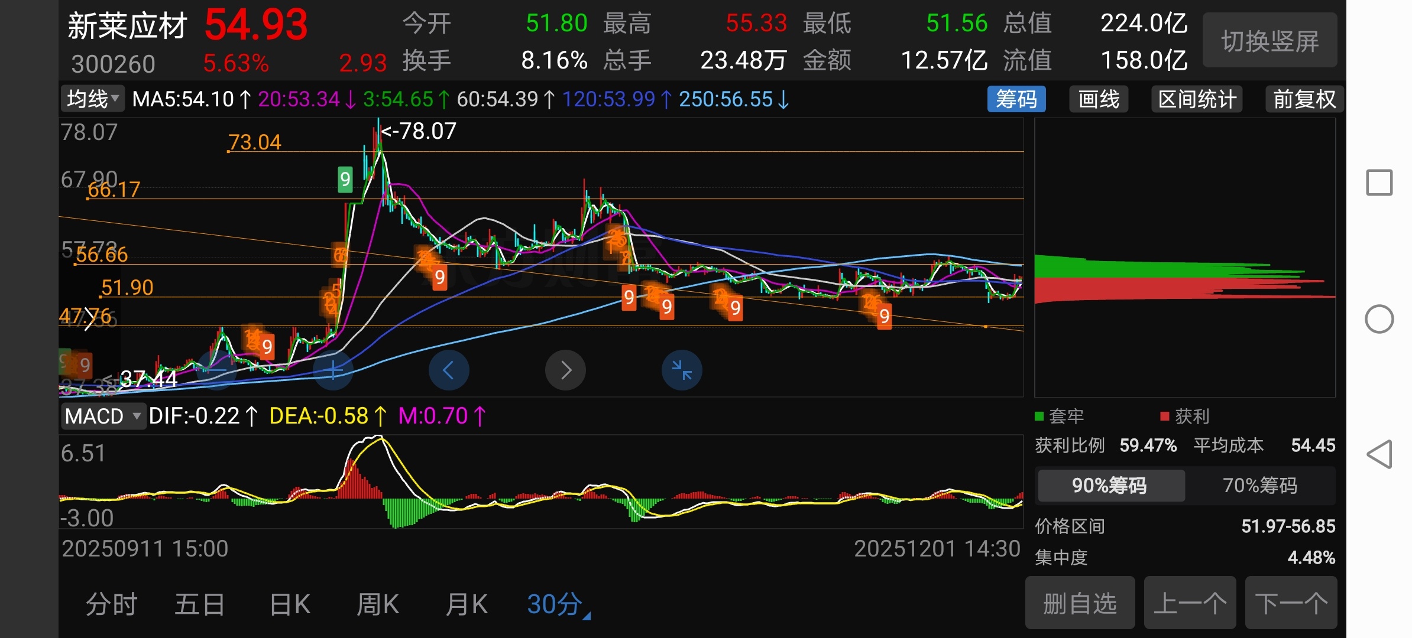The height and width of the screenshot is (638, 1412).
Task: Open the MACD indicator dropdown
Action: click(103, 416)
